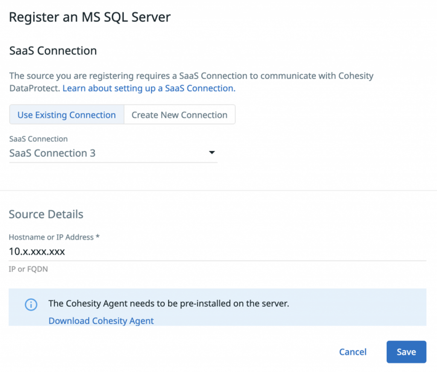Cancel the SQL Server registration
The width and height of the screenshot is (437, 372).
pyautogui.click(x=353, y=352)
